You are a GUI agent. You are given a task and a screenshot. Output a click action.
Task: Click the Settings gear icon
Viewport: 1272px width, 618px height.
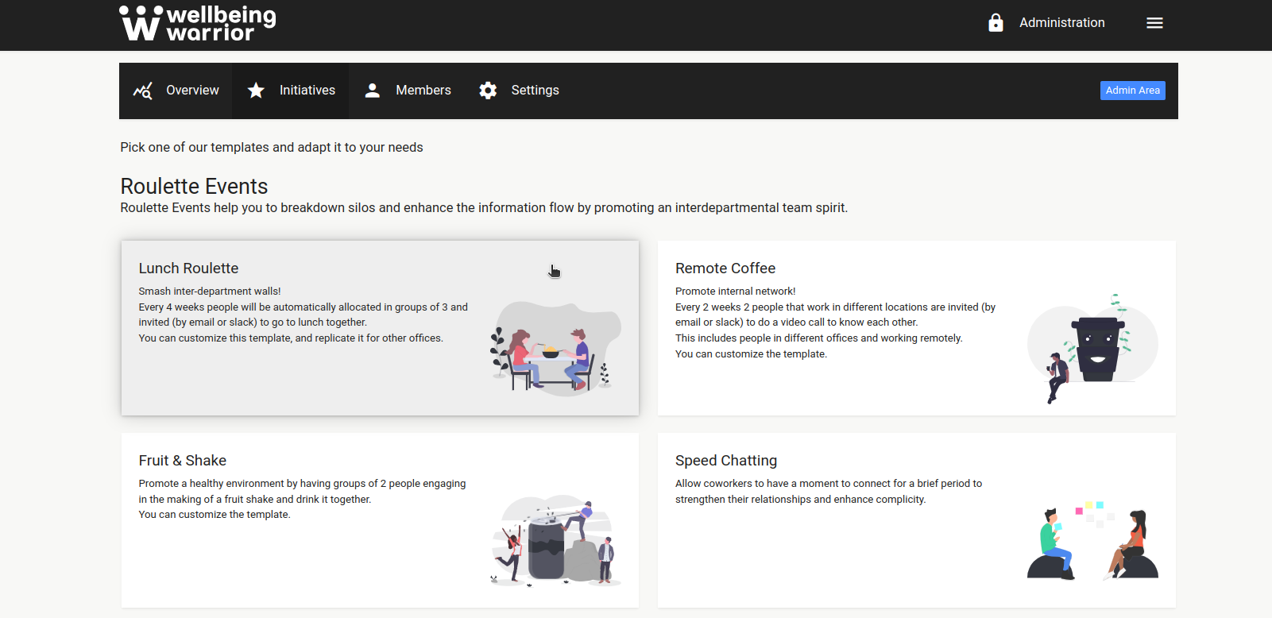point(488,91)
